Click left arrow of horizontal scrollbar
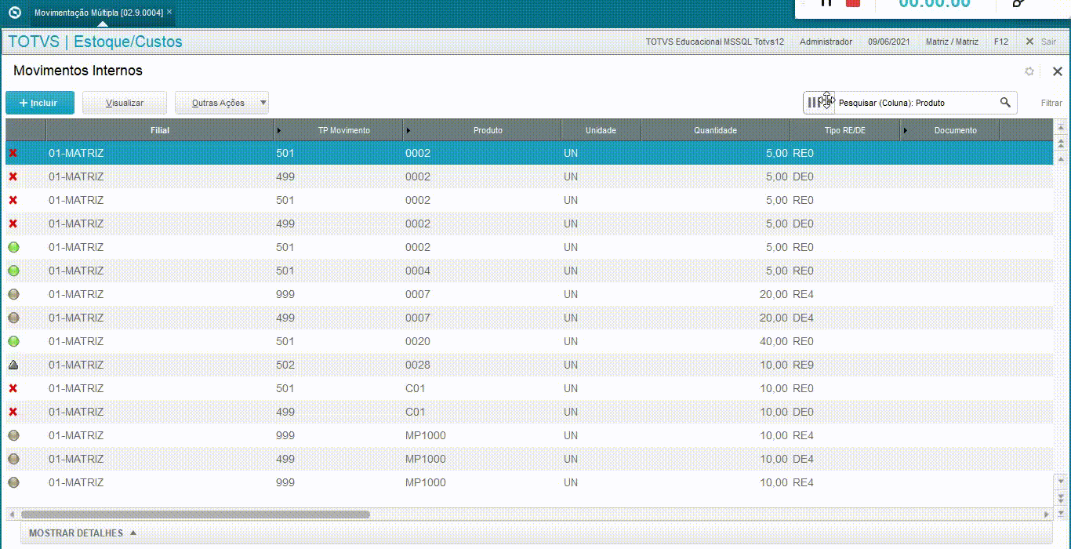The height and width of the screenshot is (549, 1071). pos(13,514)
